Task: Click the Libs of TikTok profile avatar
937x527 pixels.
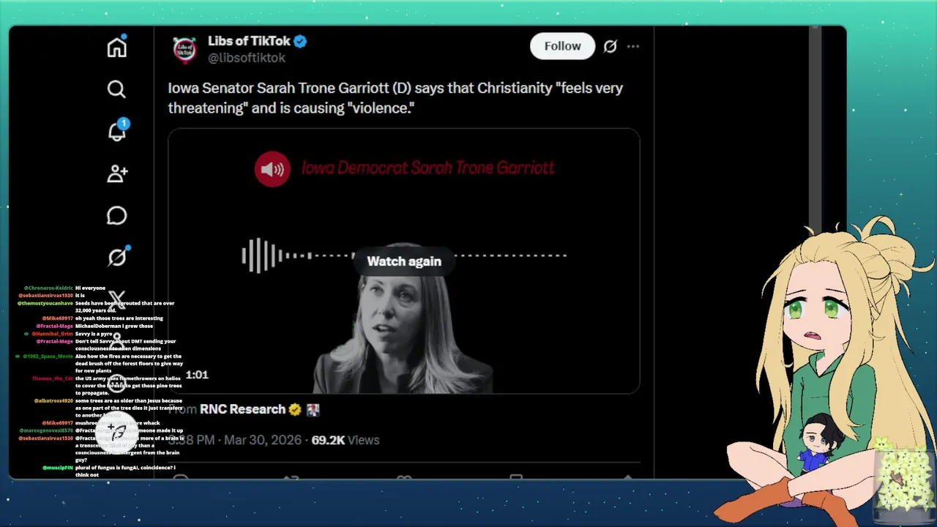Action: click(184, 49)
